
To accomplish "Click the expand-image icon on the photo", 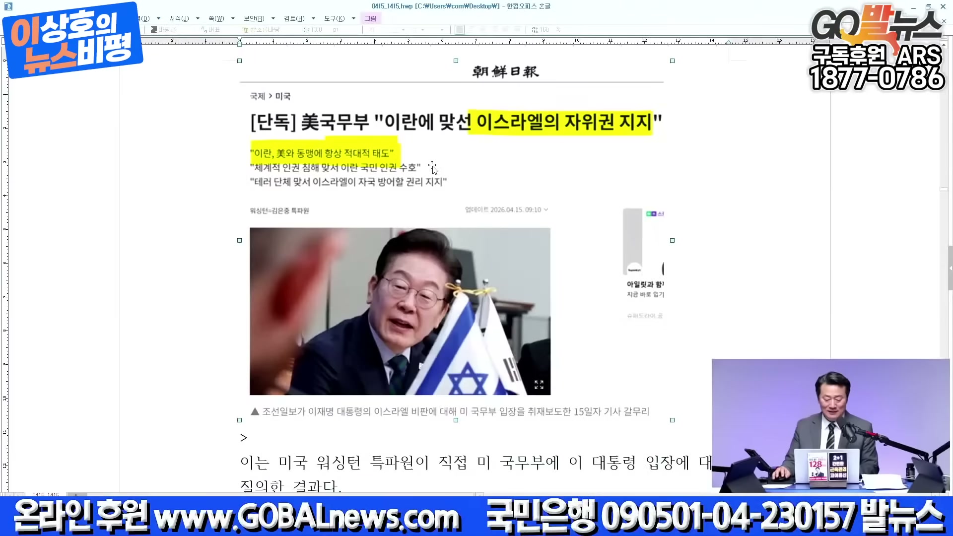I will [x=539, y=385].
